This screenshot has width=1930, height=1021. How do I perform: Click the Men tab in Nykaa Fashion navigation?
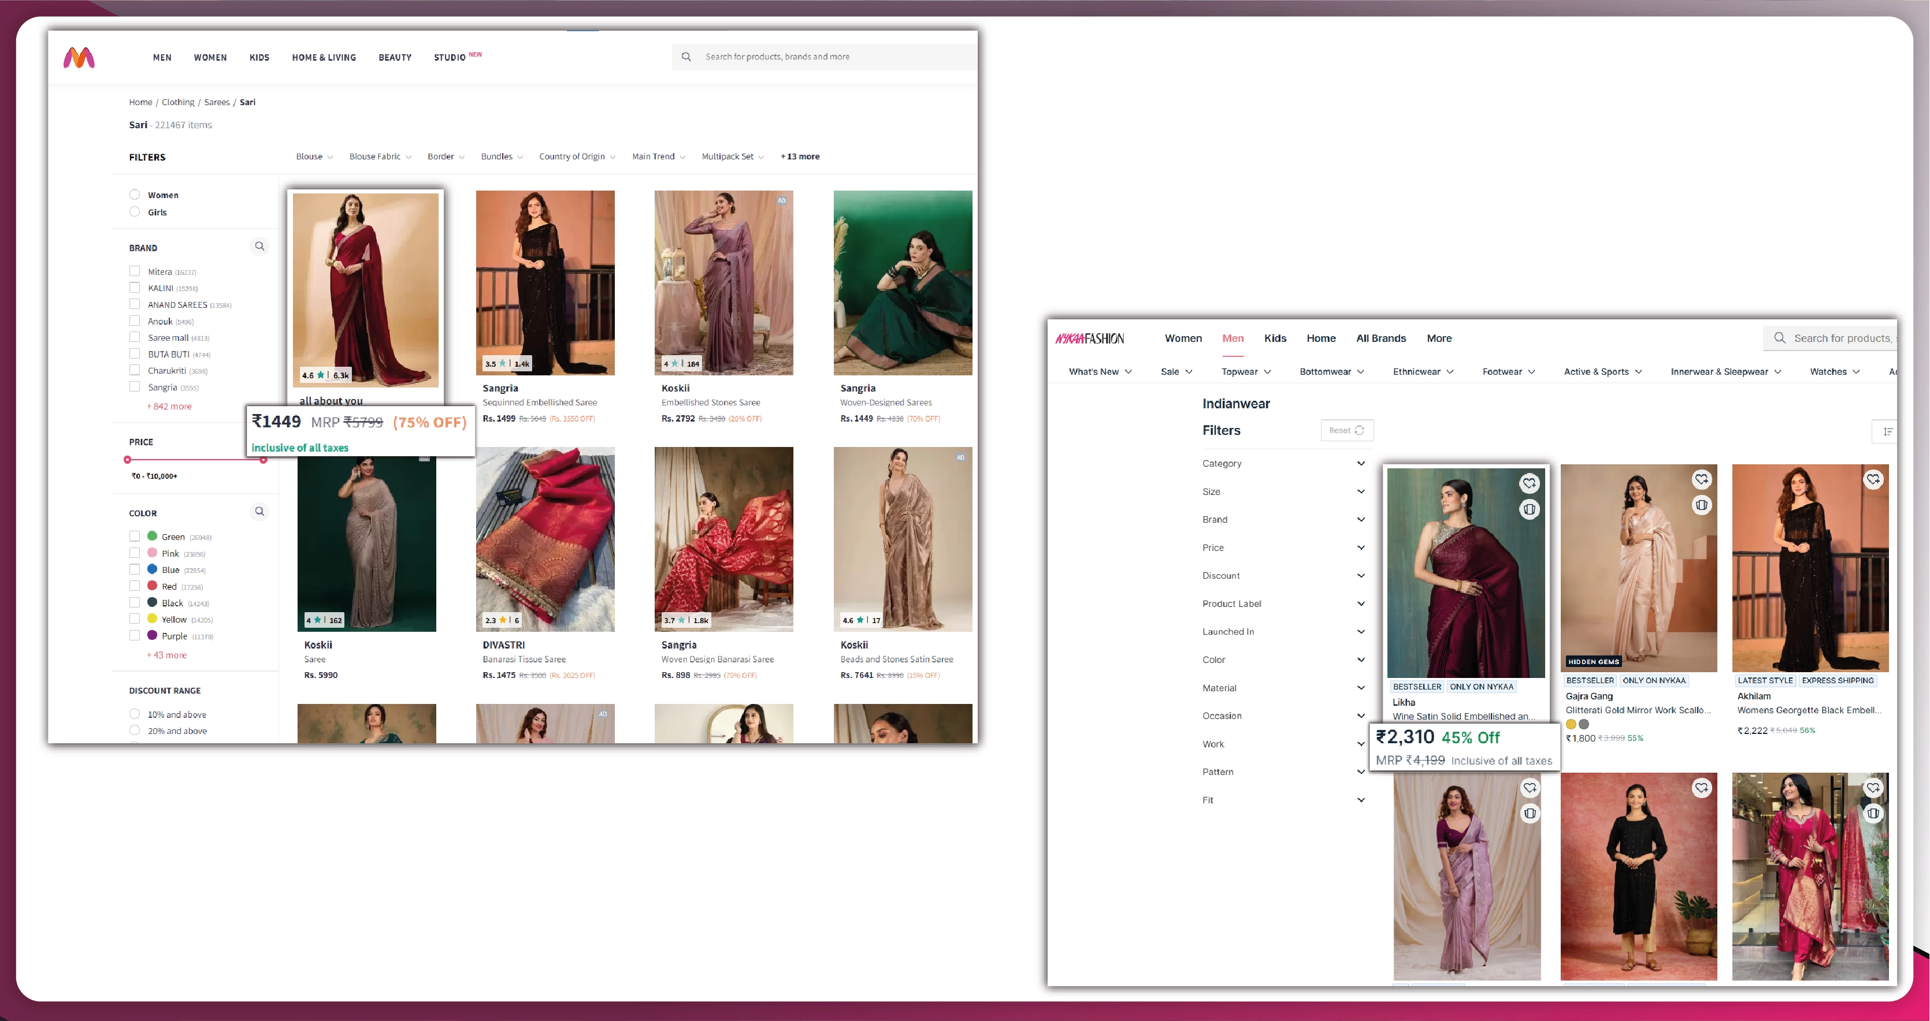pyautogui.click(x=1233, y=337)
